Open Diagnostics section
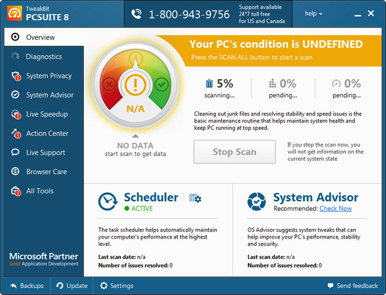The image size is (386, 295). pos(44,57)
